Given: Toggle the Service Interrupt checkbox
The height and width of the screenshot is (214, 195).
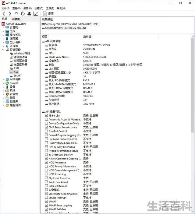Looking at the screenshot, I should 46,198.
